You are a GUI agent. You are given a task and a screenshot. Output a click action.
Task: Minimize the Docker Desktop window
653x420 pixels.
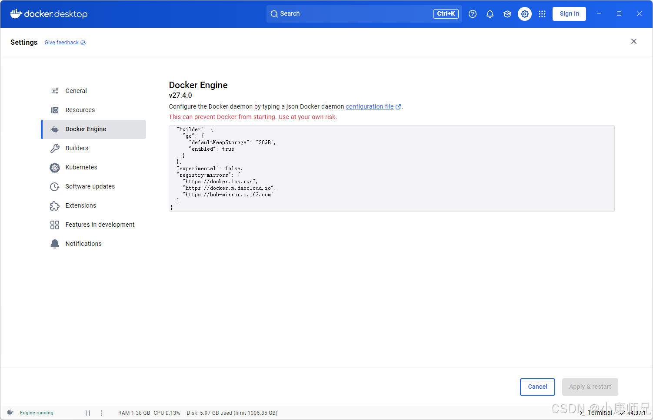pyautogui.click(x=599, y=14)
